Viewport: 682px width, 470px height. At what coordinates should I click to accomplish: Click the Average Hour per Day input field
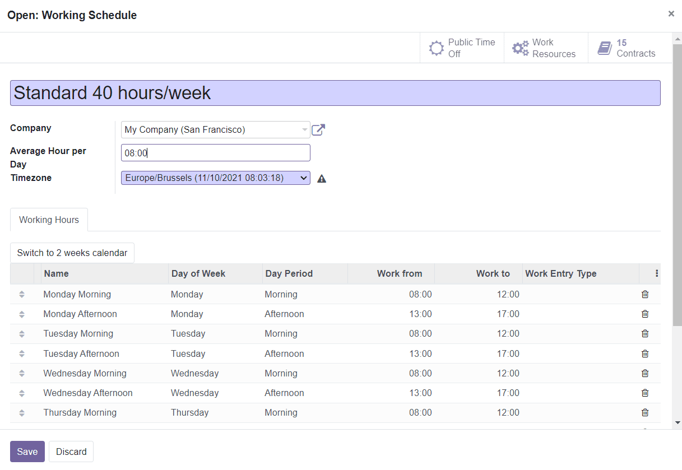216,152
